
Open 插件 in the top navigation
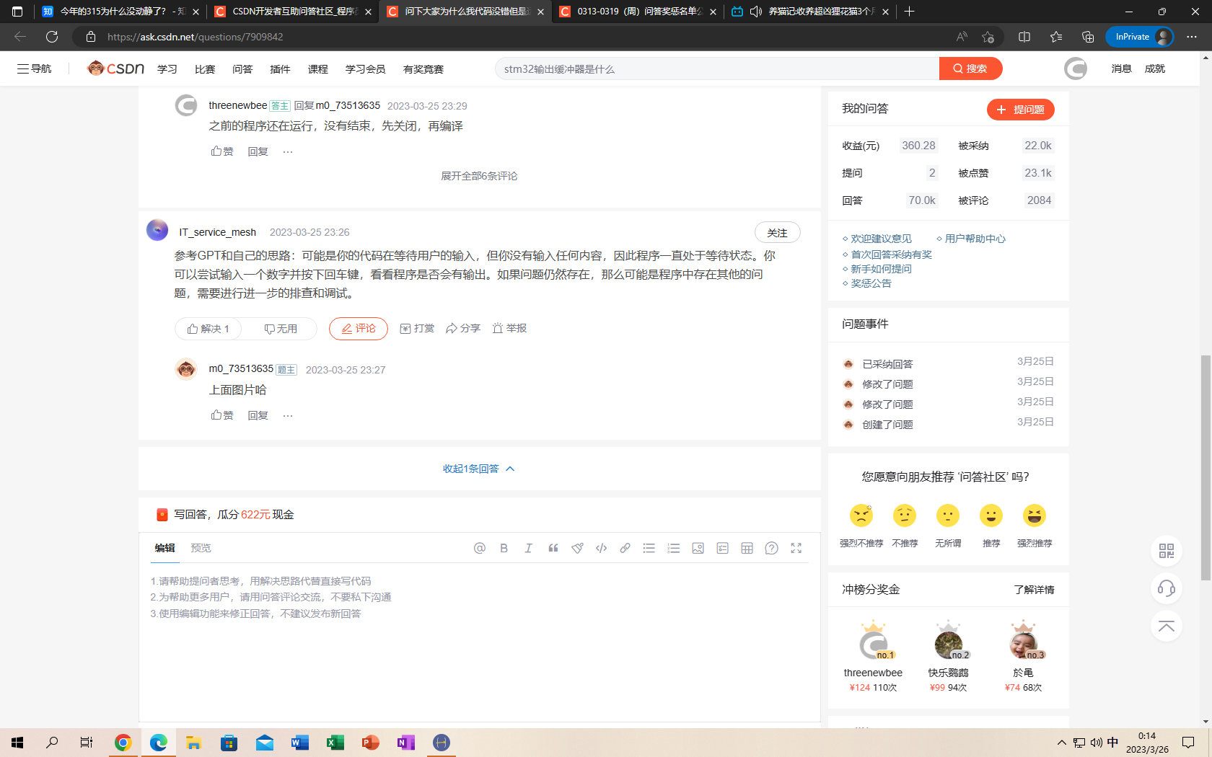pyautogui.click(x=280, y=69)
